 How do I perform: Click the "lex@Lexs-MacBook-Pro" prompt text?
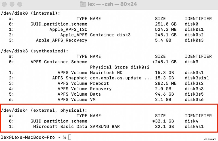point(28,137)
